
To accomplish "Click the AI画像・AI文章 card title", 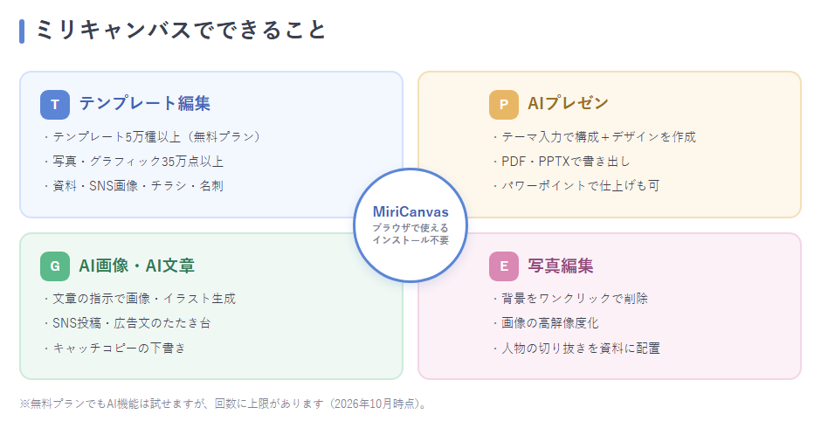I will [136, 266].
